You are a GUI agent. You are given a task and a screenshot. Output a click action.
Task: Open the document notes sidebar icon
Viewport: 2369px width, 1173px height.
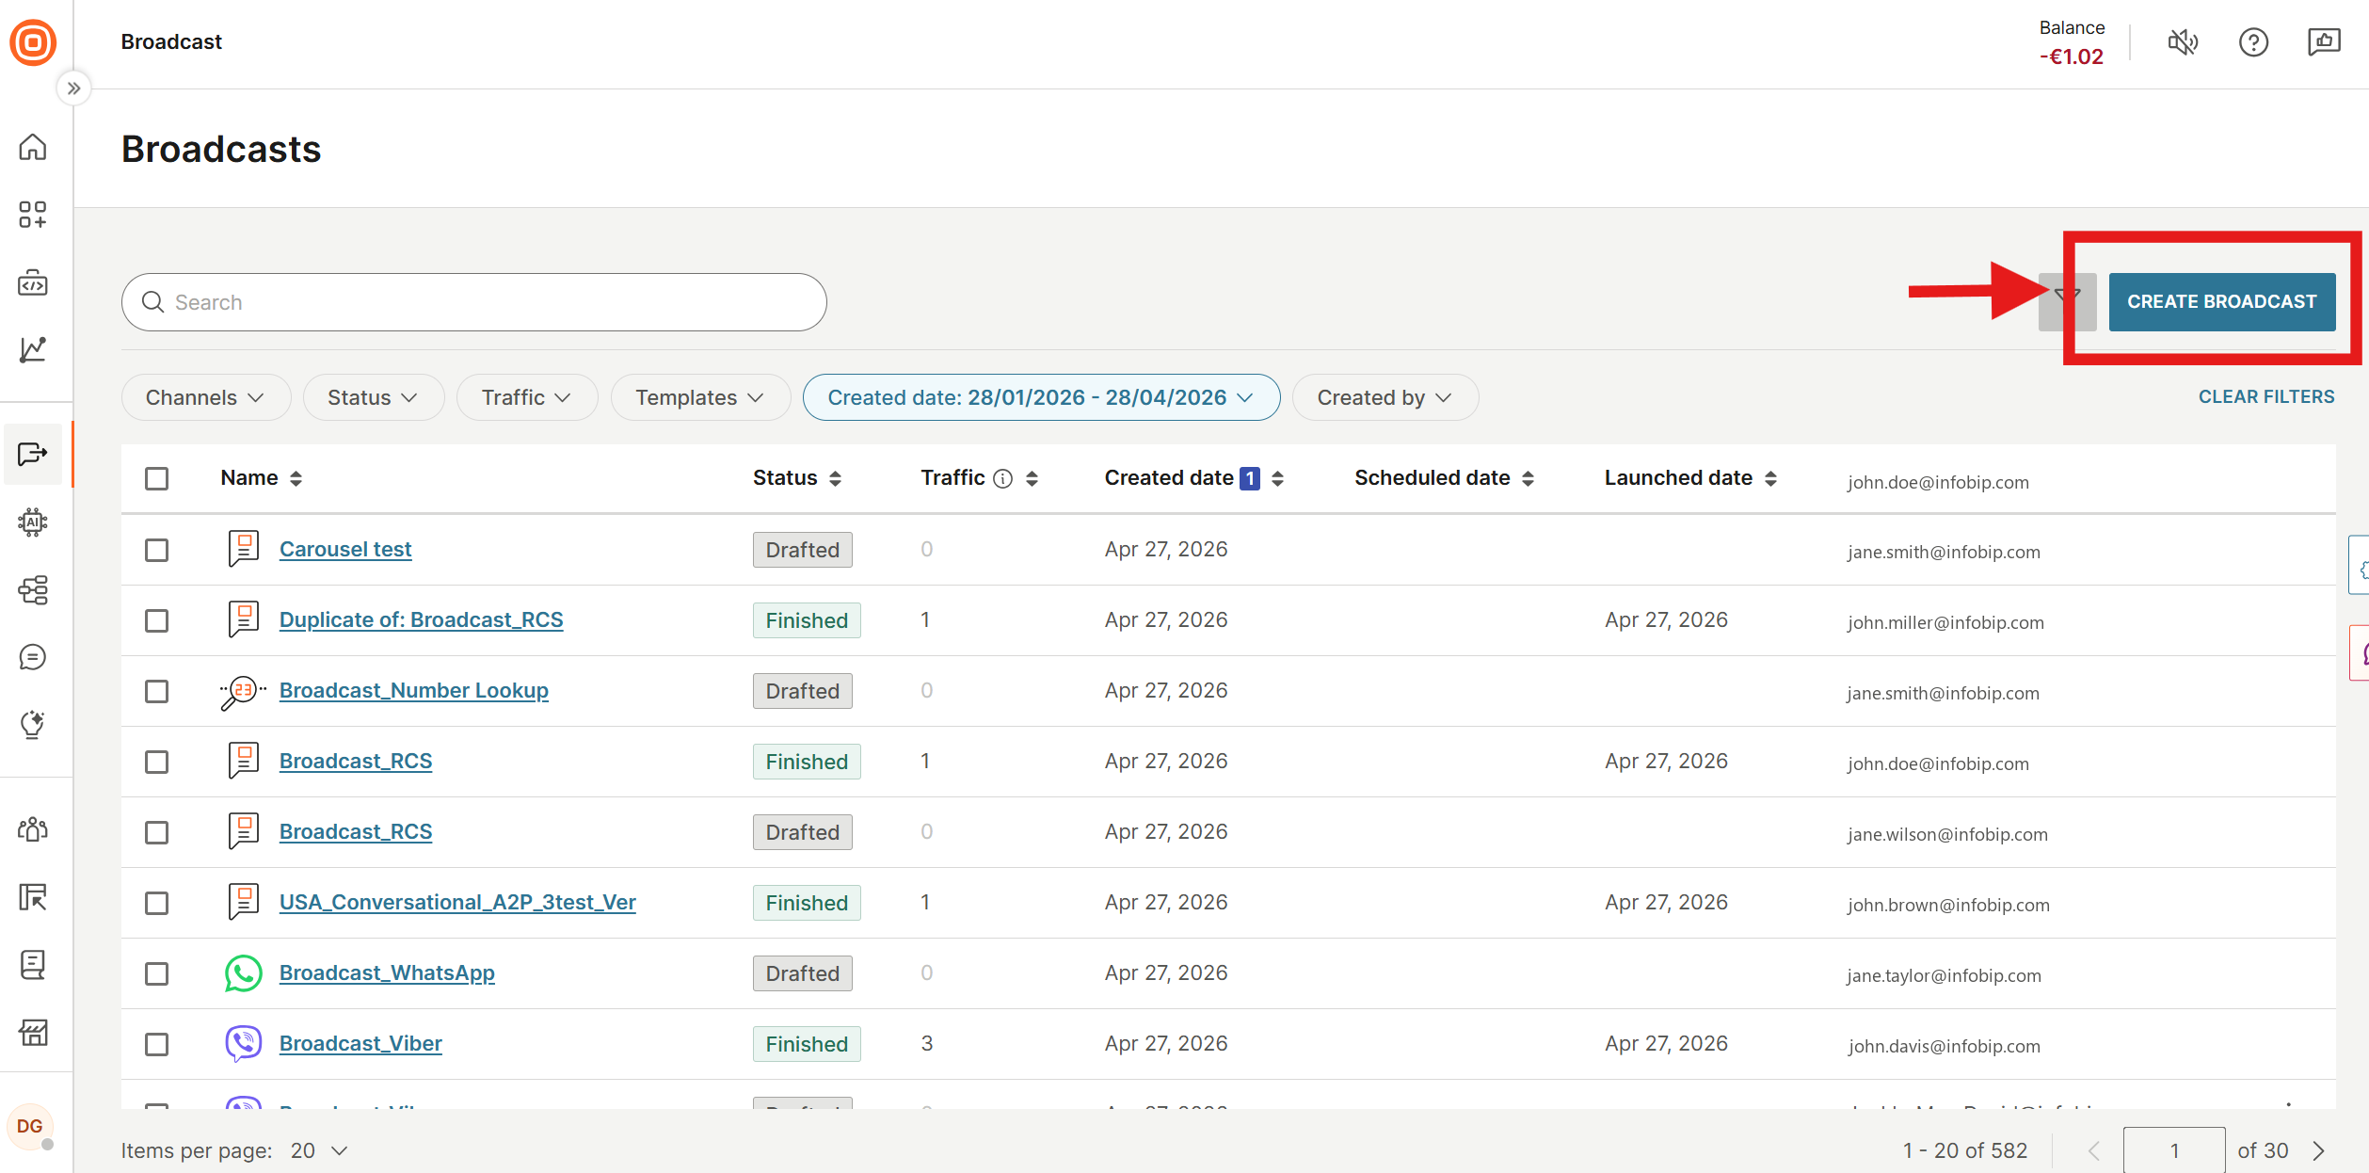pos(33,965)
